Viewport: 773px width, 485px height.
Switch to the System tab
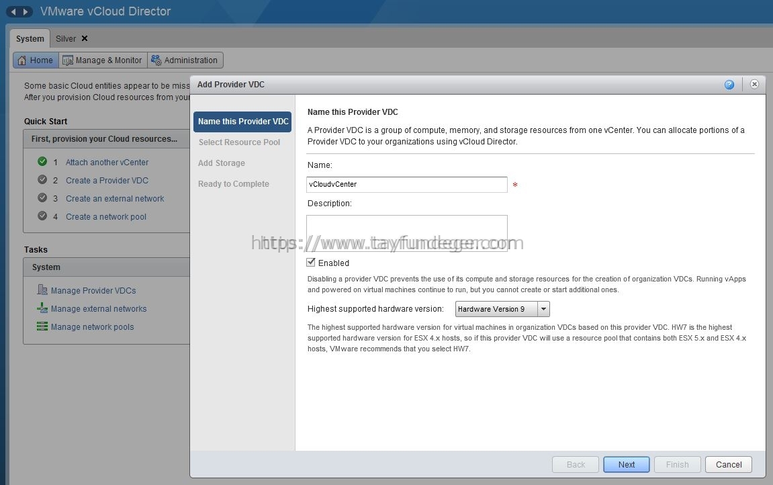click(x=30, y=38)
